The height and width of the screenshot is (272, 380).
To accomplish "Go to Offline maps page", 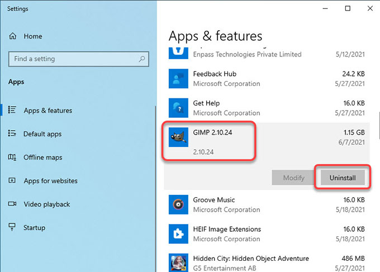I will [42, 158].
